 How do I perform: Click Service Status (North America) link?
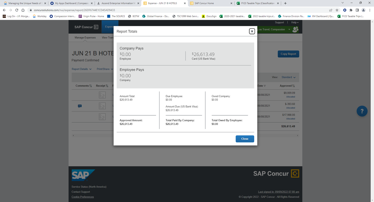89,187
